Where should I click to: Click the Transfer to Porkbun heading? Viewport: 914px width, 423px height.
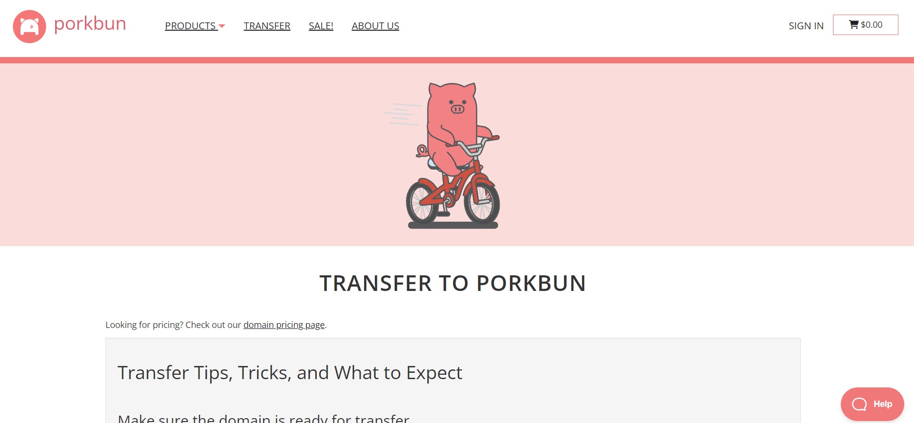453,284
